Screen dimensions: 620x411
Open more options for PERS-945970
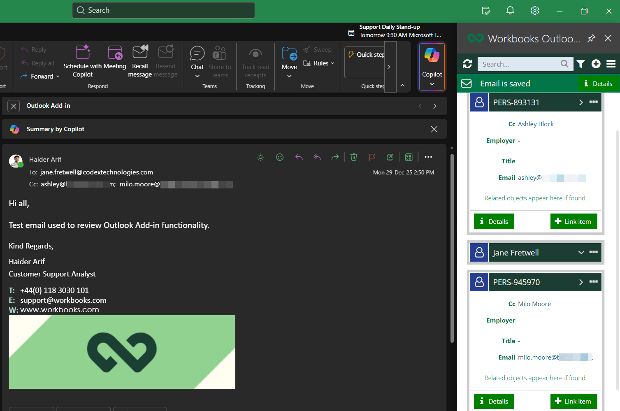click(x=593, y=282)
